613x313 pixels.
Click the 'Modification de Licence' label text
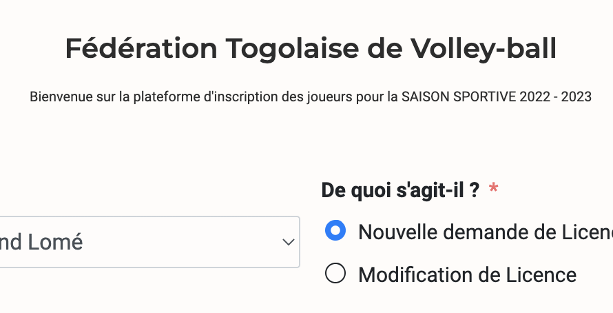tap(467, 275)
